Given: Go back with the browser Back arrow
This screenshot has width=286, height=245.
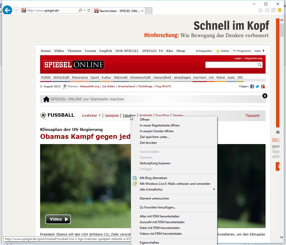Looking at the screenshot, I should (x=7, y=10).
